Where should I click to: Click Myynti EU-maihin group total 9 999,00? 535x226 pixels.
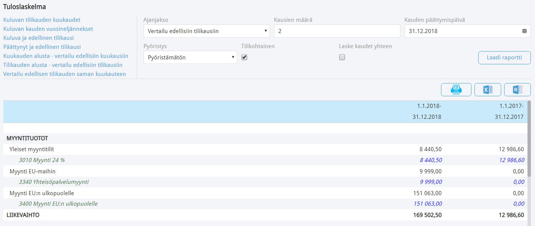(x=430, y=171)
